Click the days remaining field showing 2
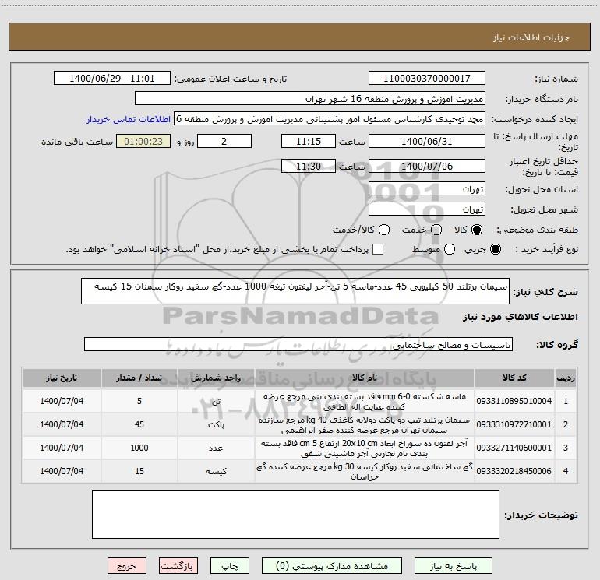 (x=224, y=141)
